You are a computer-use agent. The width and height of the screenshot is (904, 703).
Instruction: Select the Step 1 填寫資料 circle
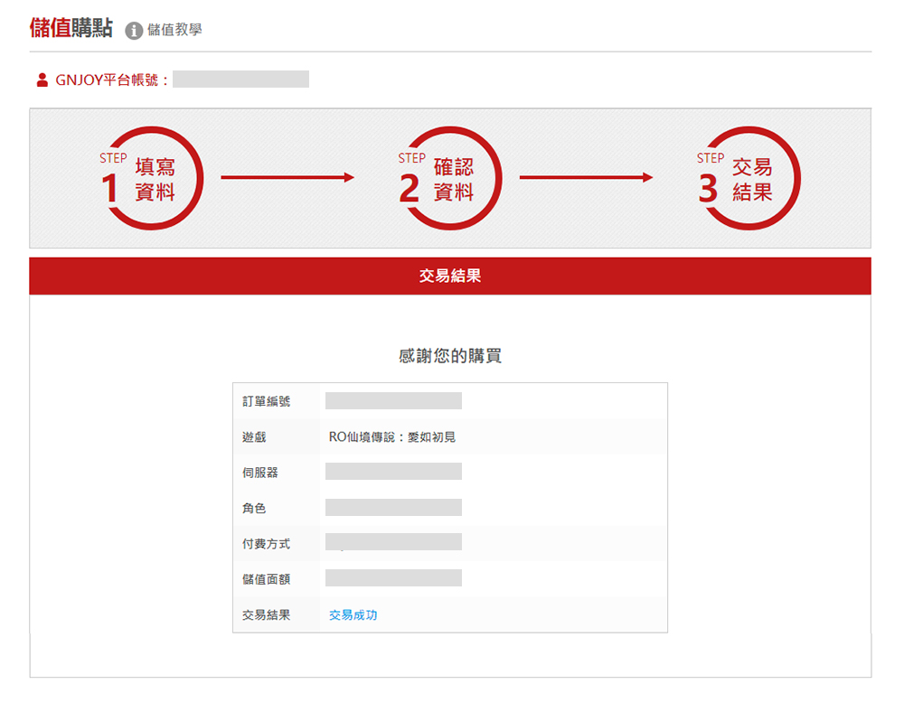click(152, 178)
